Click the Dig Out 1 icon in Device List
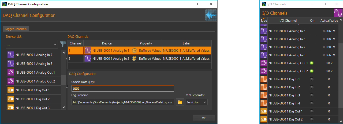Screen dimensions: 343x124 coord(11,90)
